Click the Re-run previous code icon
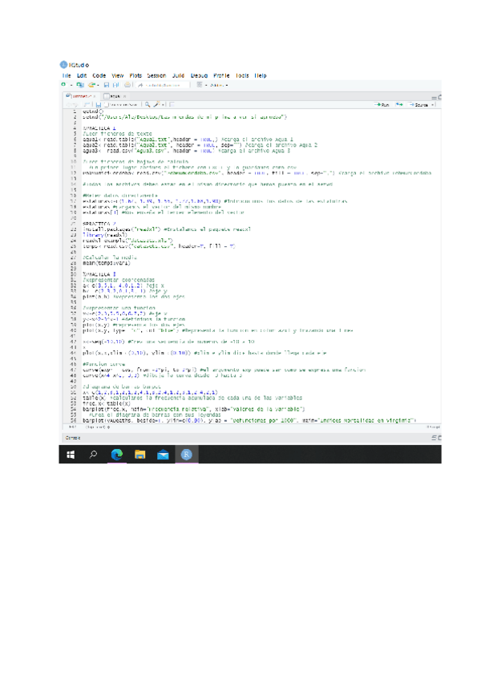Image resolution: width=481 pixels, height=680 pixels. coord(401,104)
